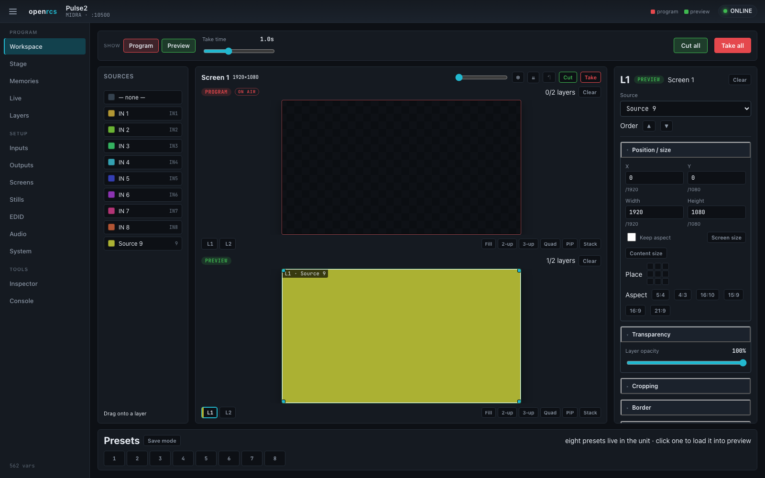
Task: Place layer at the bottom-right grid cell
Action: click(x=666, y=282)
